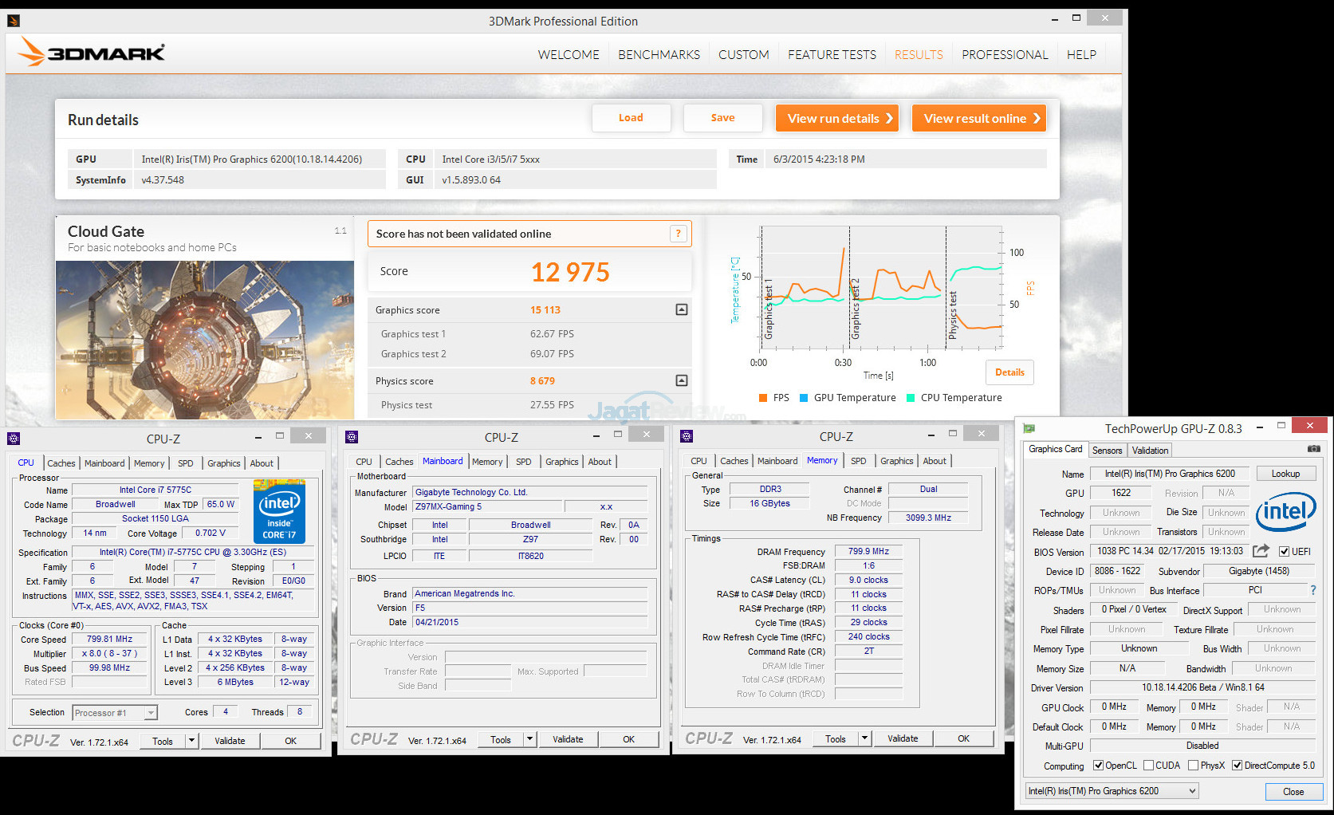The height and width of the screenshot is (815, 1334).
Task: Click the 3DMark title bar app icon
Action: (13, 21)
